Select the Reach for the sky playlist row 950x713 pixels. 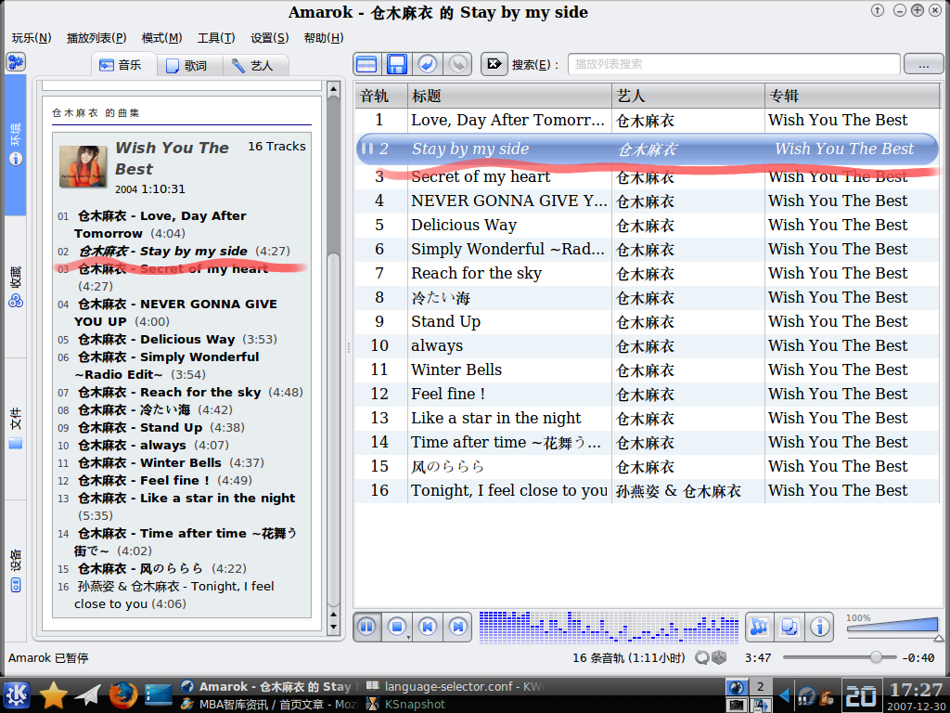click(x=647, y=274)
